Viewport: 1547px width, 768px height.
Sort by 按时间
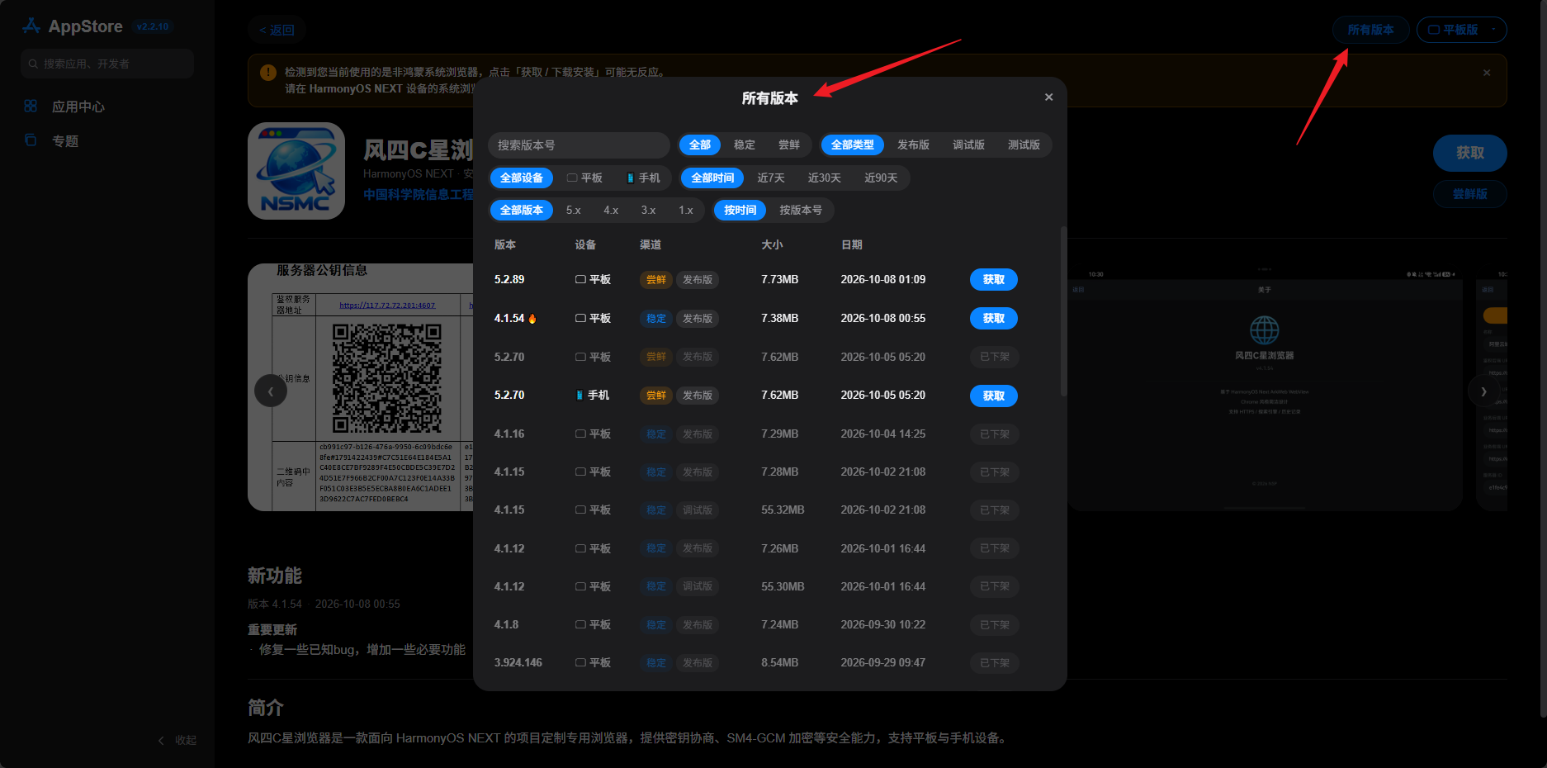pos(740,210)
